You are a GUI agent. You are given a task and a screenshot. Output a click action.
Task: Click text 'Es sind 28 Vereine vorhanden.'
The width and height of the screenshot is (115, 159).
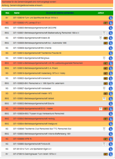tap(60, 13)
